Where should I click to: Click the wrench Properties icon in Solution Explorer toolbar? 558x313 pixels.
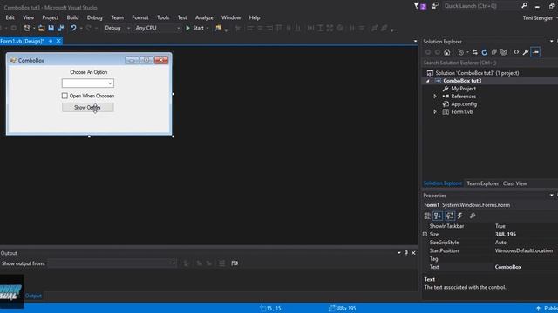[x=526, y=52]
